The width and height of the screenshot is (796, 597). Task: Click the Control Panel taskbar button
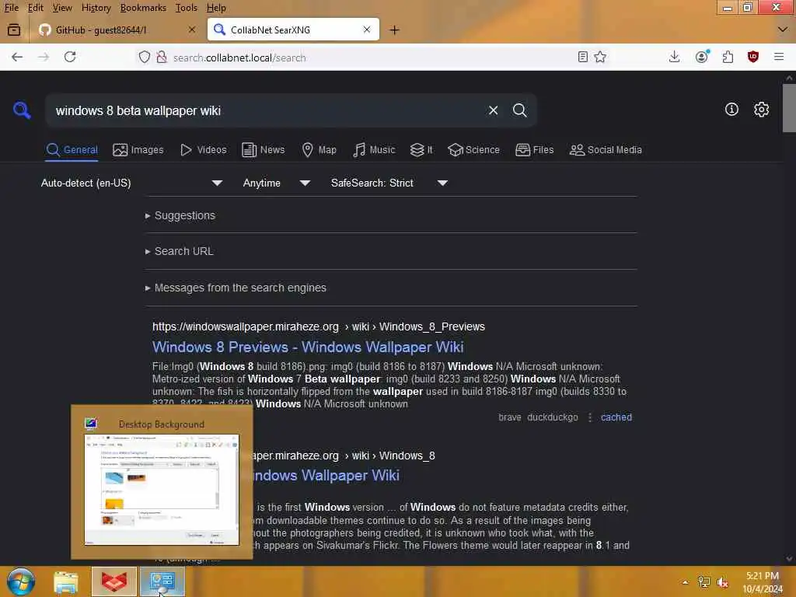162,581
